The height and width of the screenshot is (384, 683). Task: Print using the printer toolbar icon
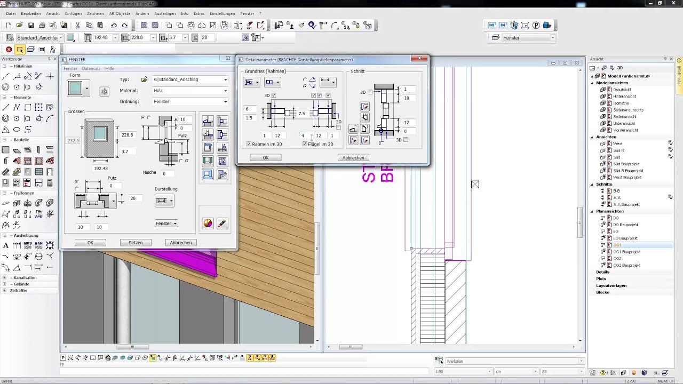[42, 25]
